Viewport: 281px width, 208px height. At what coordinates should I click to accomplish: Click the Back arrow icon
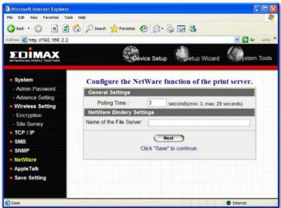(x=11, y=28)
